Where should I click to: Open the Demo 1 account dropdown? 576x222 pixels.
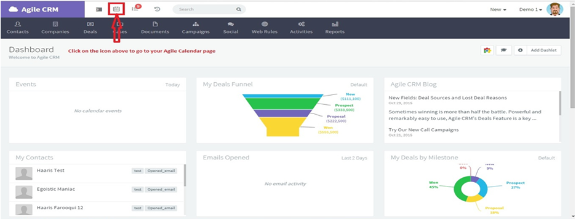point(531,10)
